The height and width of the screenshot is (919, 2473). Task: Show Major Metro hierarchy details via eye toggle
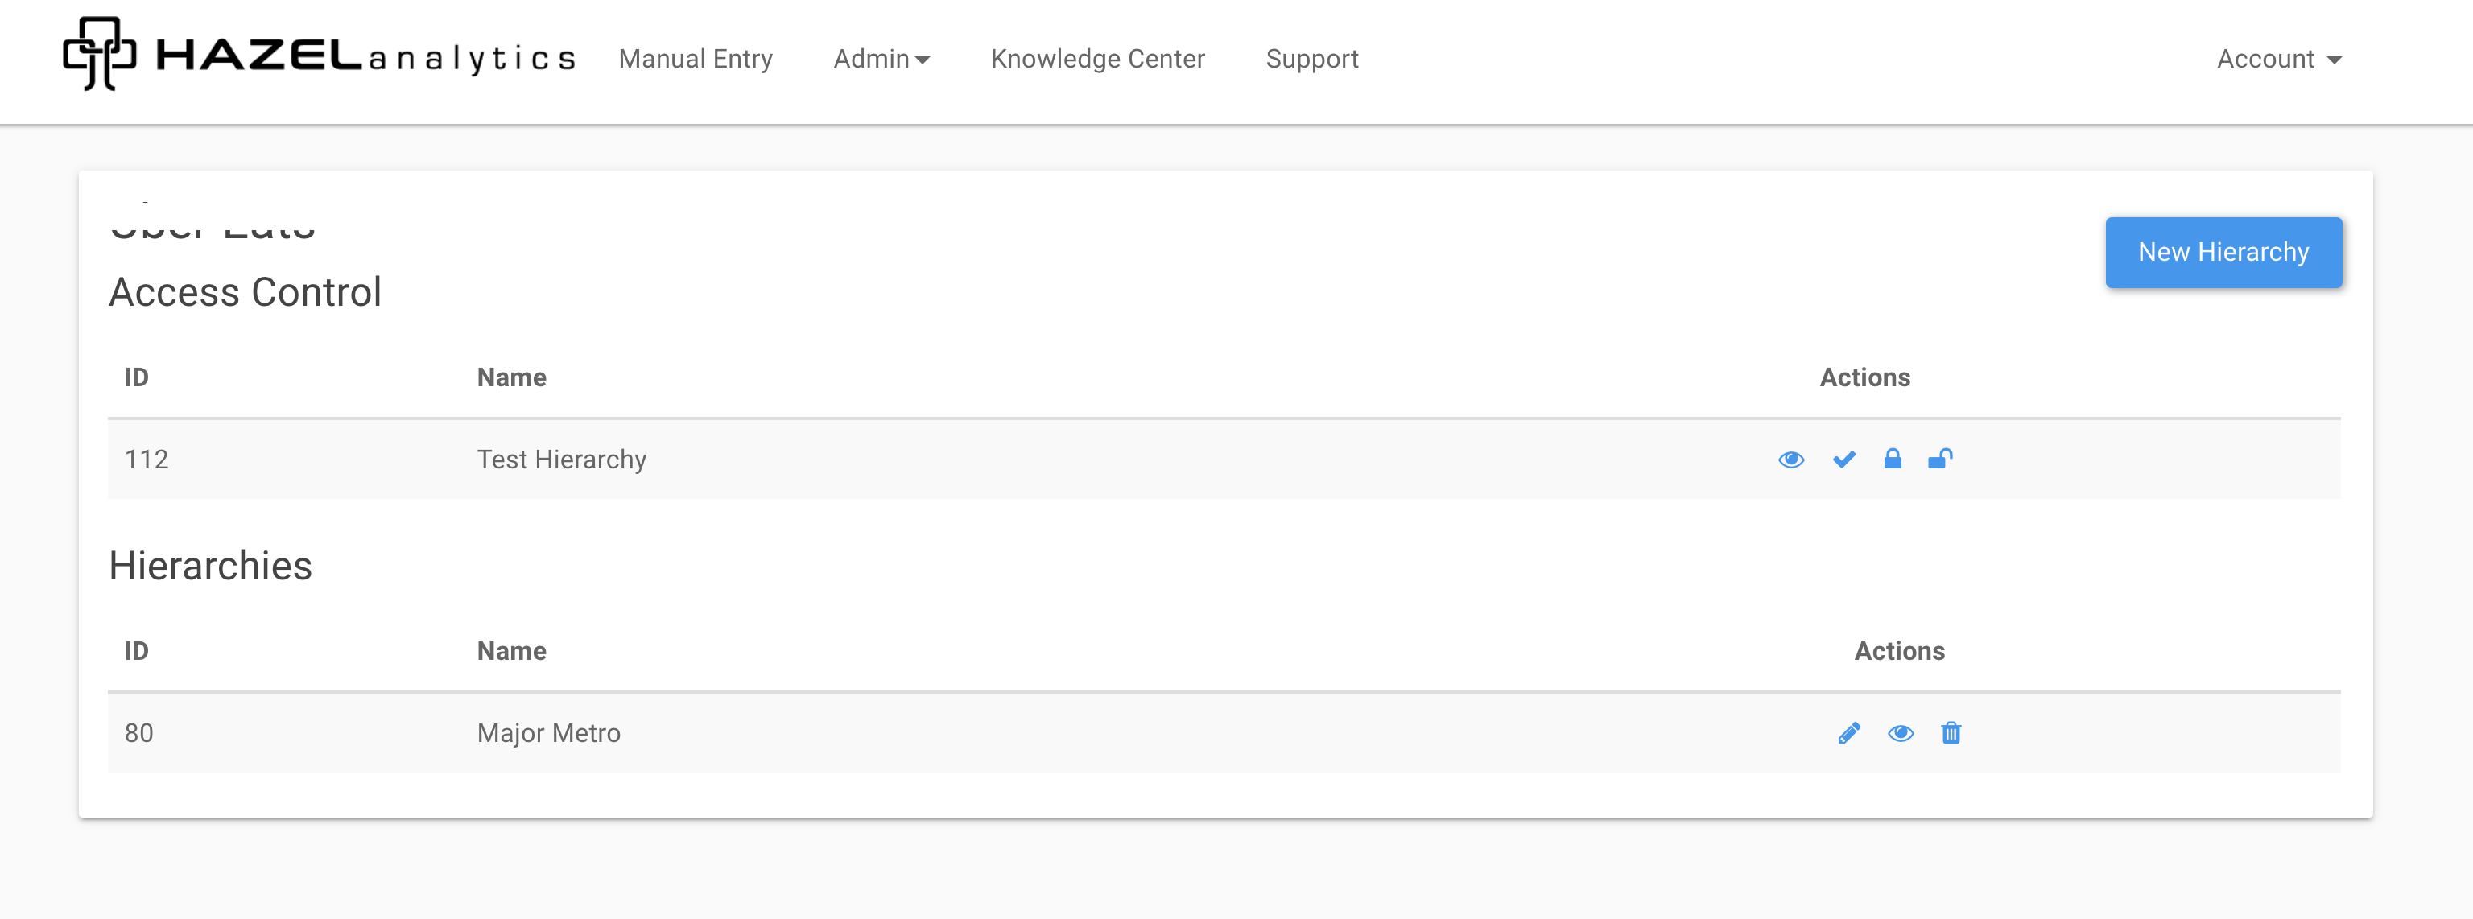click(x=1901, y=733)
